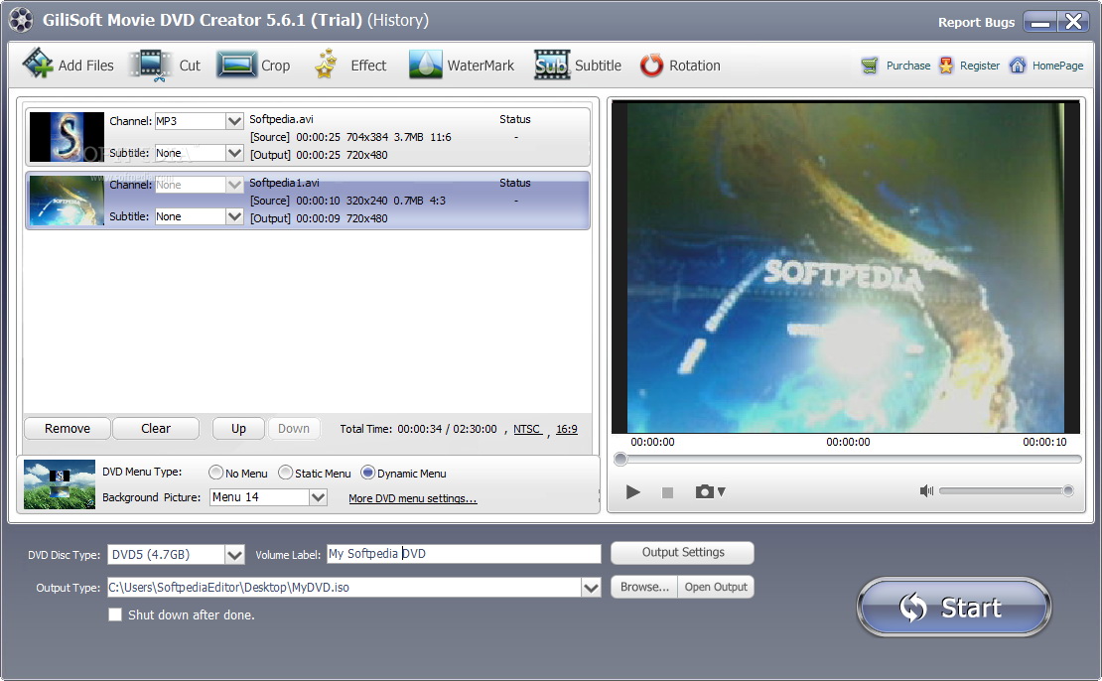Click the Add Files label
The height and width of the screenshot is (681, 1102).
click(85, 66)
